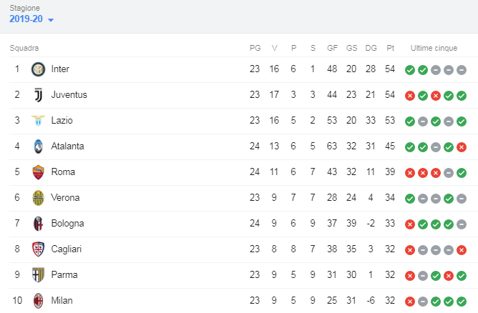Viewport: 478px width, 313px height.
Task: Click the Verona team name
Action: [x=65, y=198]
